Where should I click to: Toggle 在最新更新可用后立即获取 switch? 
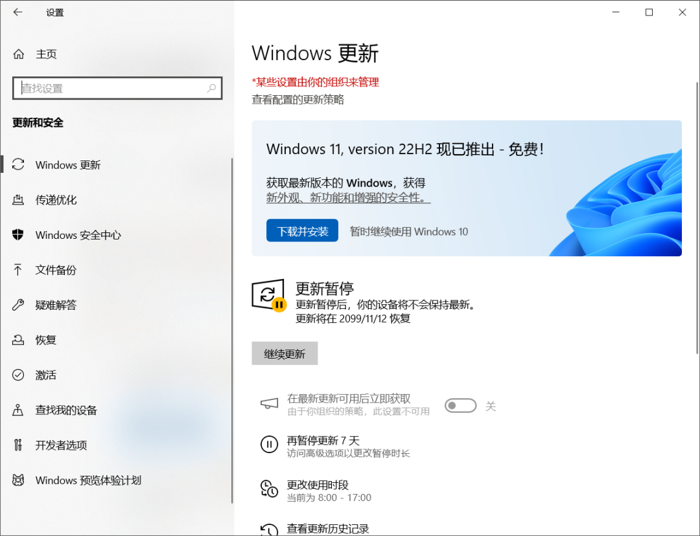coord(460,405)
